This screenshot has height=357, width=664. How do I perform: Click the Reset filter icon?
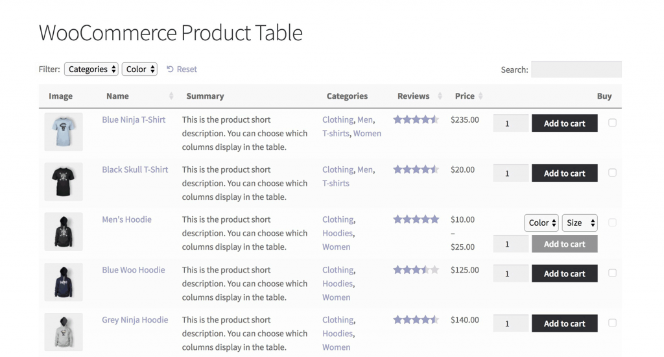coord(170,69)
